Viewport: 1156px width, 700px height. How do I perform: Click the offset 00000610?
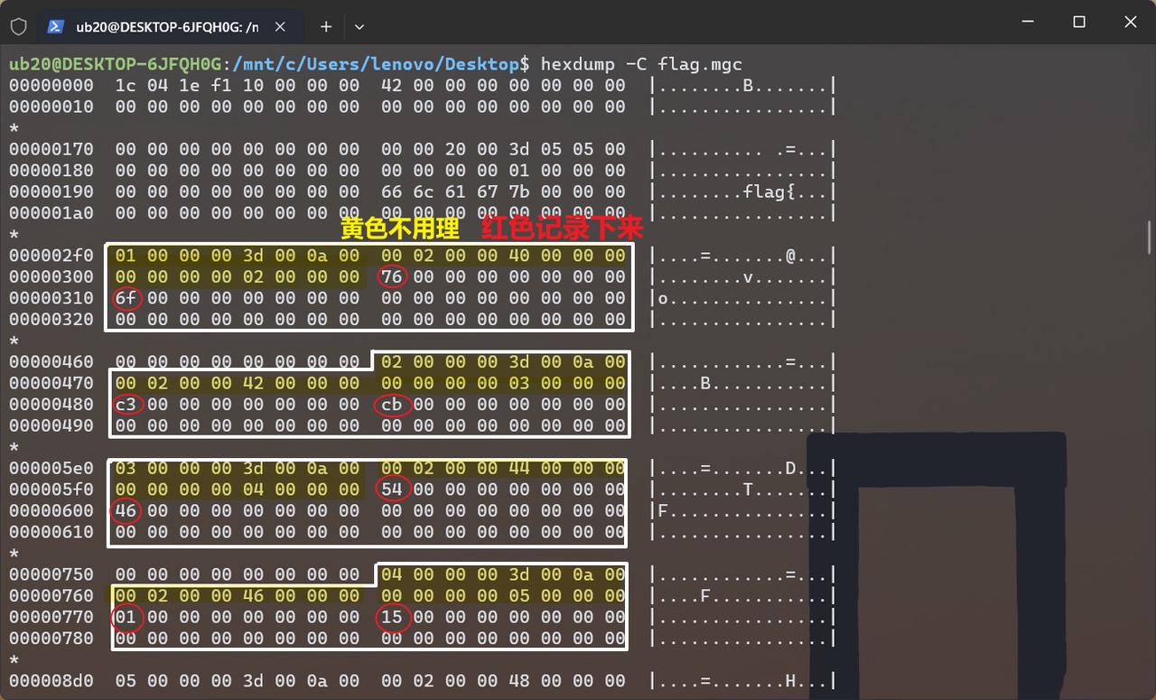51,532
